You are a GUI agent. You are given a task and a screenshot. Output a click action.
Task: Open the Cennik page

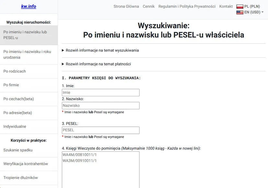tap(149, 6)
